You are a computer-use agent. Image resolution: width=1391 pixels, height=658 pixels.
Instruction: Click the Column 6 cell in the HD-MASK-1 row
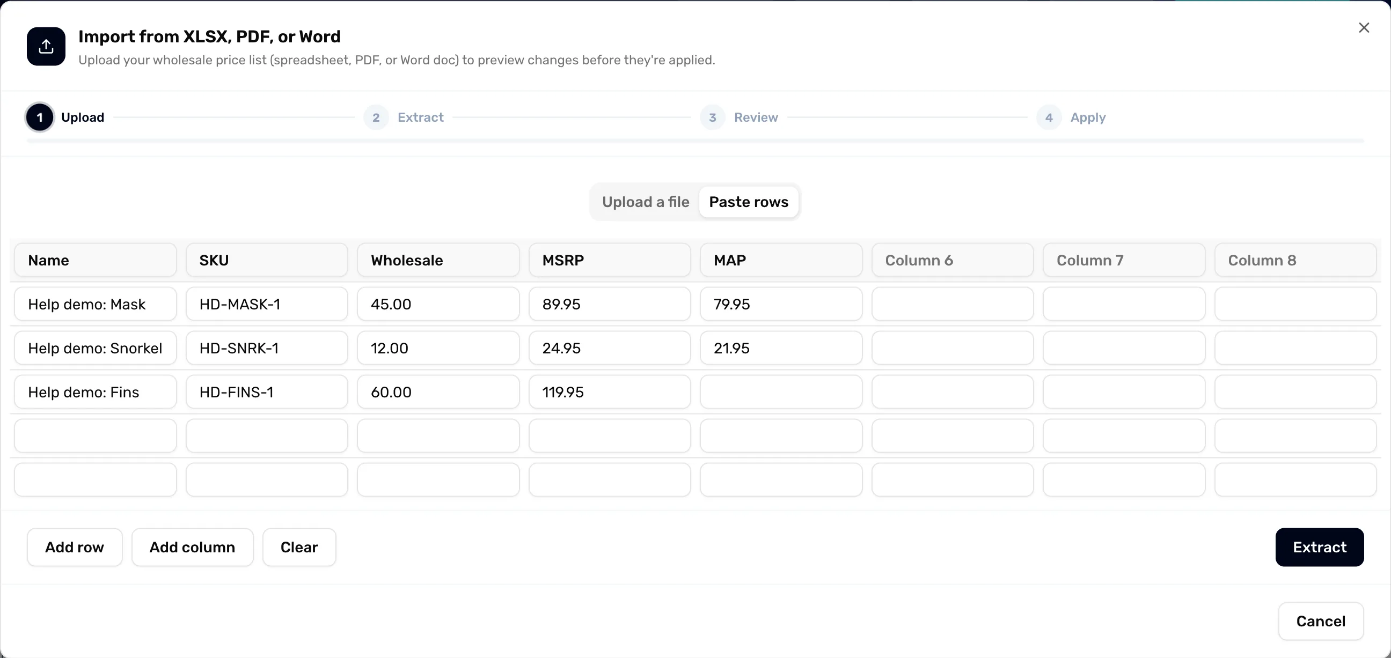click(953, 304)
